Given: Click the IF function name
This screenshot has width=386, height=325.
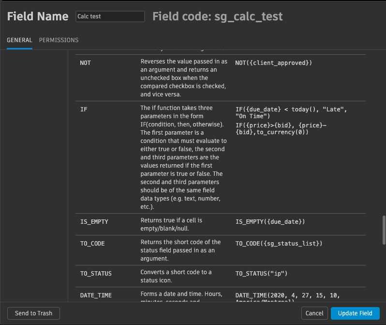Looking at the screenshot, I should pos(84,109).
